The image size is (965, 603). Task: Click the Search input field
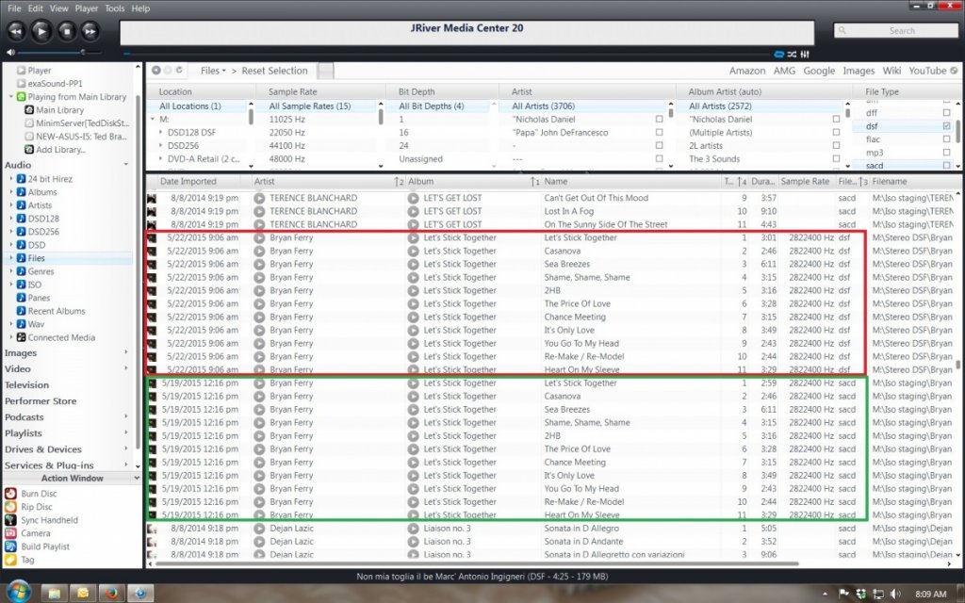pyautogui.click(x=896, y=31)
